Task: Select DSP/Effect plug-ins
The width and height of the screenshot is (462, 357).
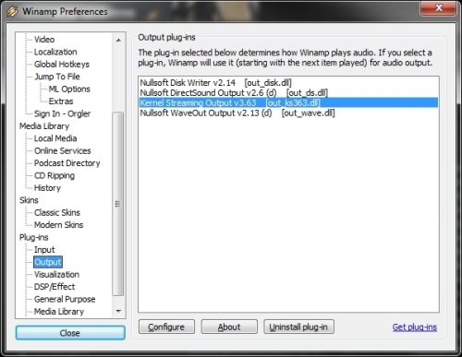Action: tap(55, 287)
